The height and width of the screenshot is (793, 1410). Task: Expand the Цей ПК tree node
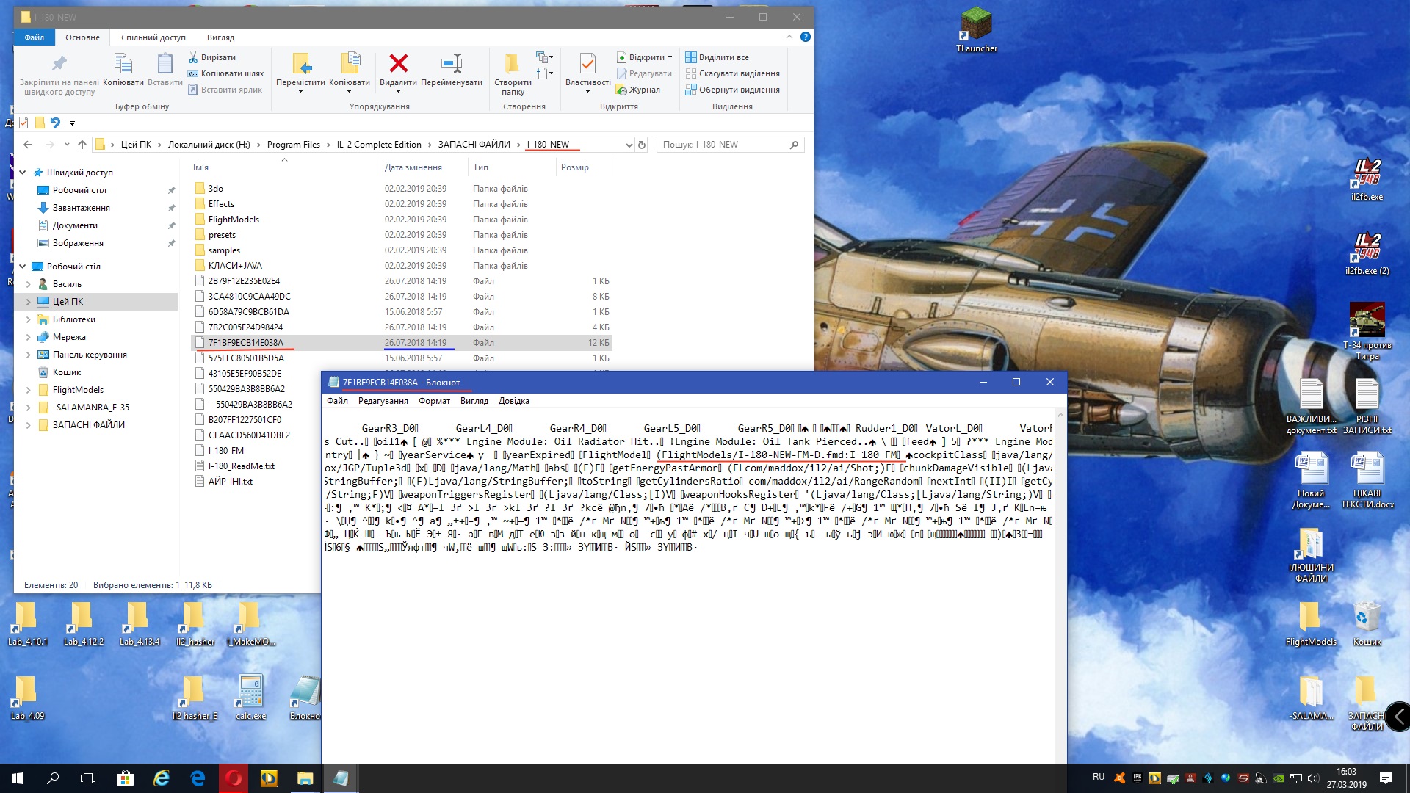click(x=28, y=302)
